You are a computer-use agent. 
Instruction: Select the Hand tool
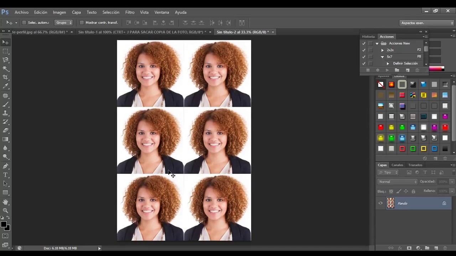[x=5, y=202]
